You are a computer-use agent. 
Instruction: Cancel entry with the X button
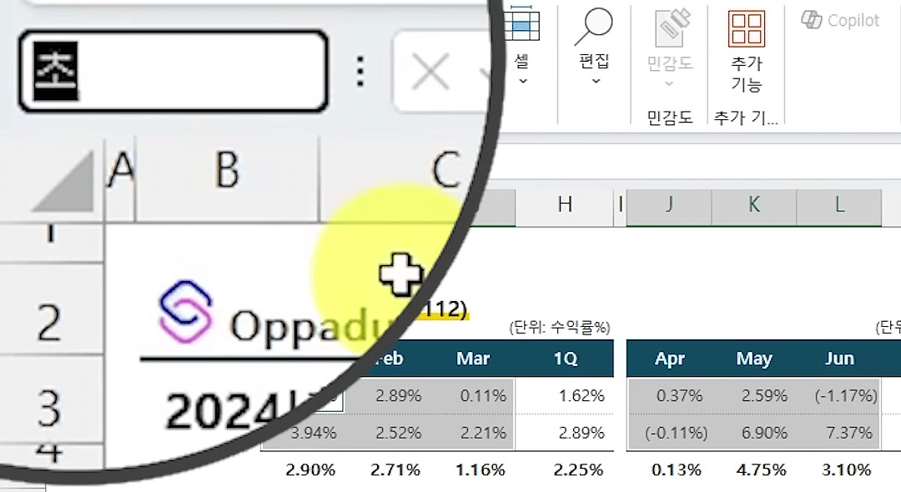point(430,73)
